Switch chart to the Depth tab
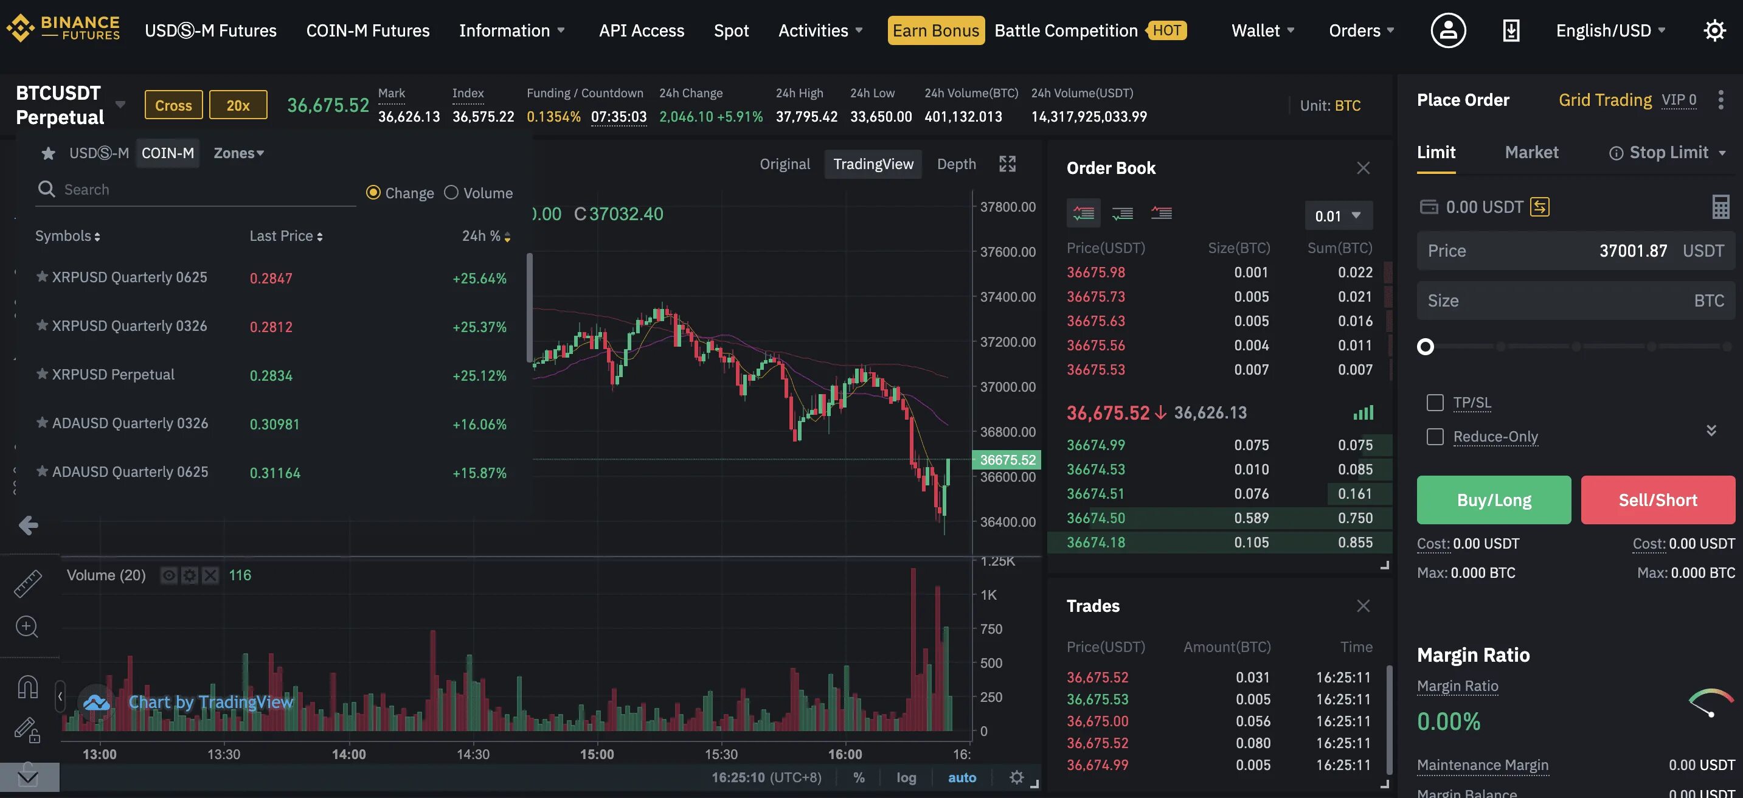The image size is (1743, 798). pyautogui.click(x=955, y=164)
